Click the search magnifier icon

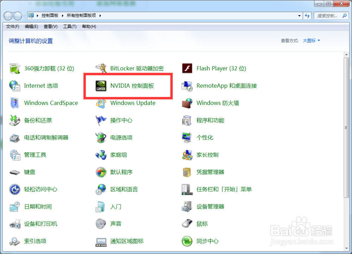345,16
